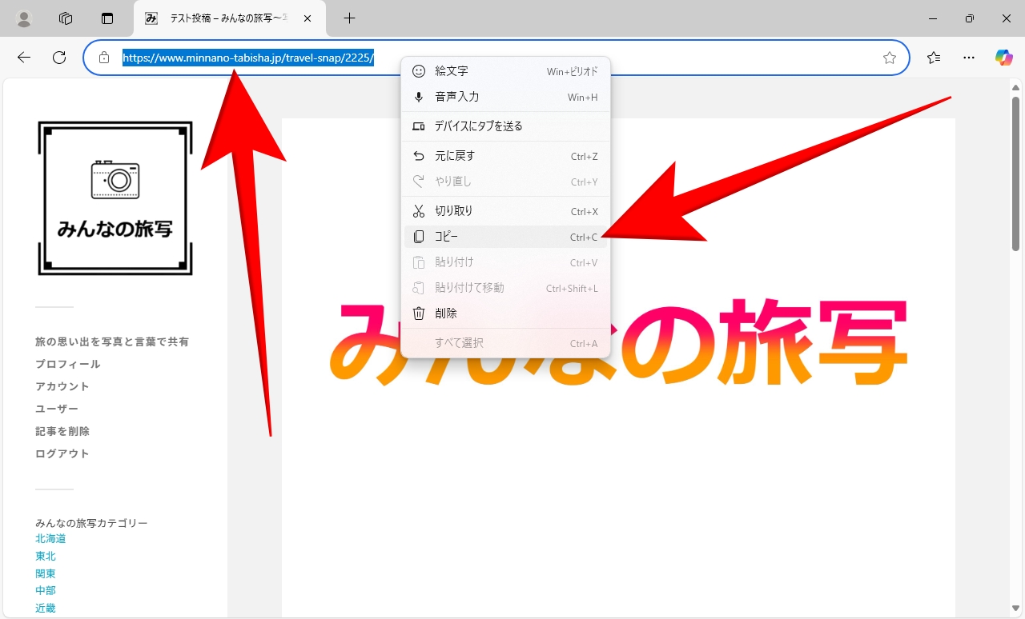Image resolution: width=1025 pixels, height=619 pixels.
Task: Add page to favorites with star icon
Action: point(889,58)
